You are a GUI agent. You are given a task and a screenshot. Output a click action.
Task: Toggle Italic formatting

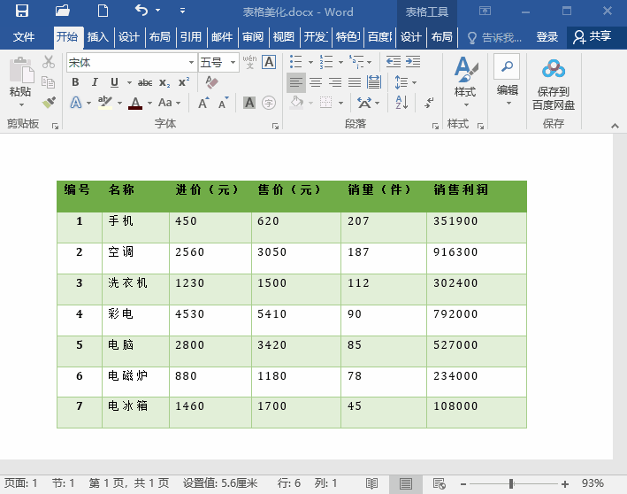(x=95, y=82)
